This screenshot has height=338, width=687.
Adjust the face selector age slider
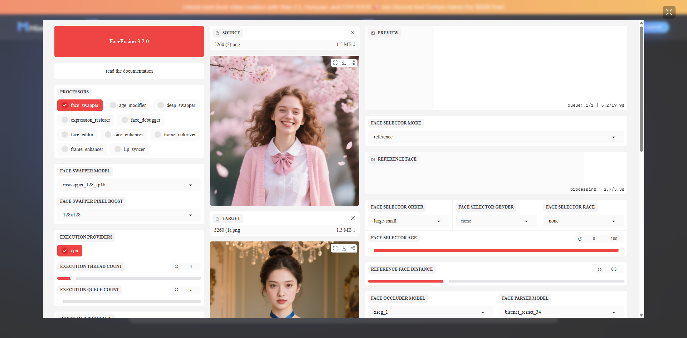click(x=496, y=251)
